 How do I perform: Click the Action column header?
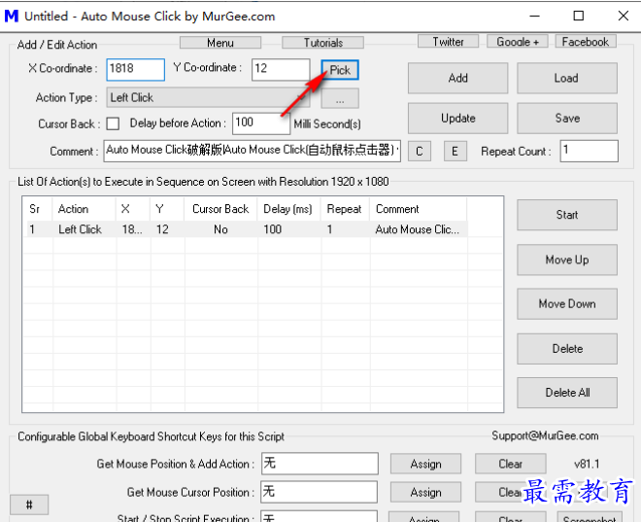[x=84, y=209]
